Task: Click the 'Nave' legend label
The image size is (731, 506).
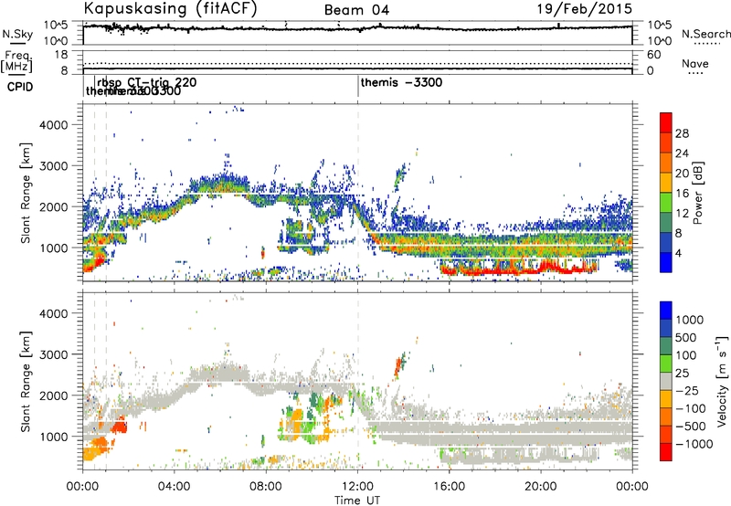Action: pyautogui.click(x=695, y=64)
